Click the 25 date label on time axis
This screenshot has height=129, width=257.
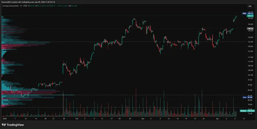130,119
